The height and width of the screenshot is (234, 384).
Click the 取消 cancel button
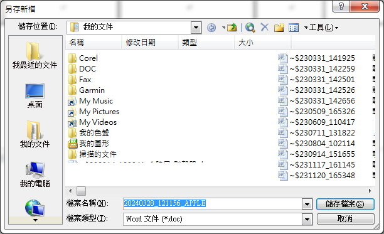pos(345,219)
